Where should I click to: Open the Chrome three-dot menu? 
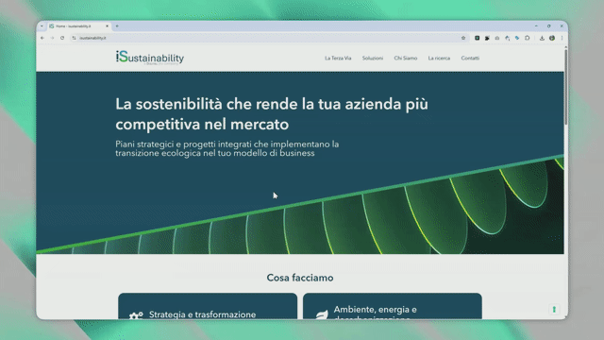pos(562,38)
